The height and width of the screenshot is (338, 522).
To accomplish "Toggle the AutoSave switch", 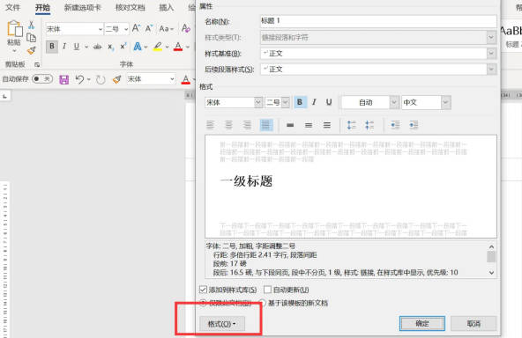I will (42, 78).
